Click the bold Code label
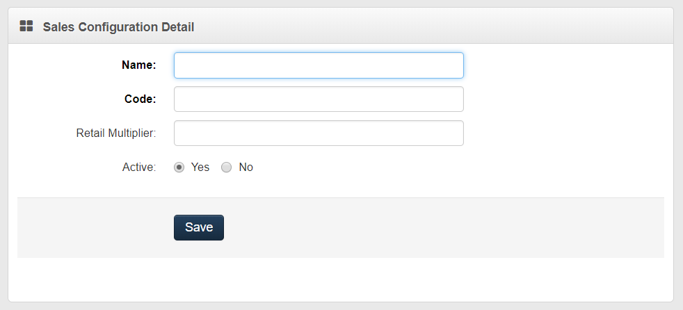Screen dimensions: 683x310 pos(140,99)
